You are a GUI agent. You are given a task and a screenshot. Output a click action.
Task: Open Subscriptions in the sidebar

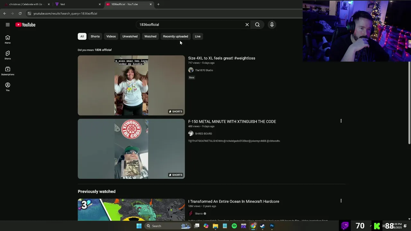[8, 71]
